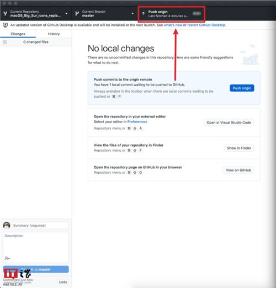Click the repository icon in the toolbar
Viewport: 276px width, 288px height.
click(6, 13)
